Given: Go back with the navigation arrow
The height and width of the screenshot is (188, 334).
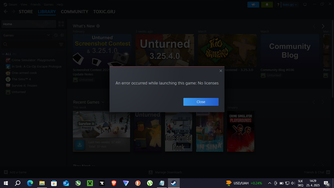Looking at the screenshot, I should pyautogui.click(x=6, y=12).
